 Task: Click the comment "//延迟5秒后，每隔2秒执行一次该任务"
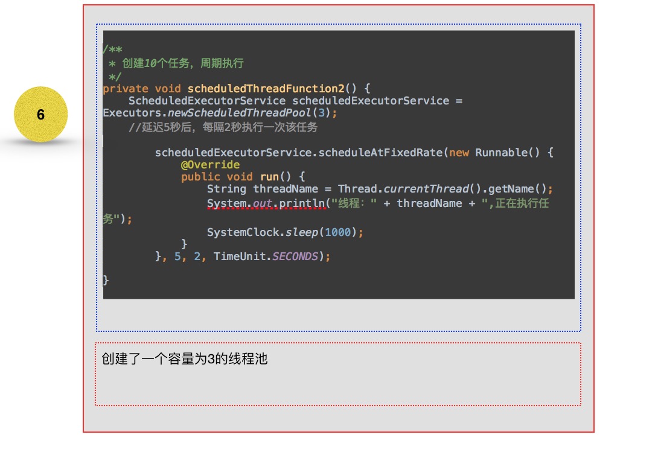(x=223, y=127)
